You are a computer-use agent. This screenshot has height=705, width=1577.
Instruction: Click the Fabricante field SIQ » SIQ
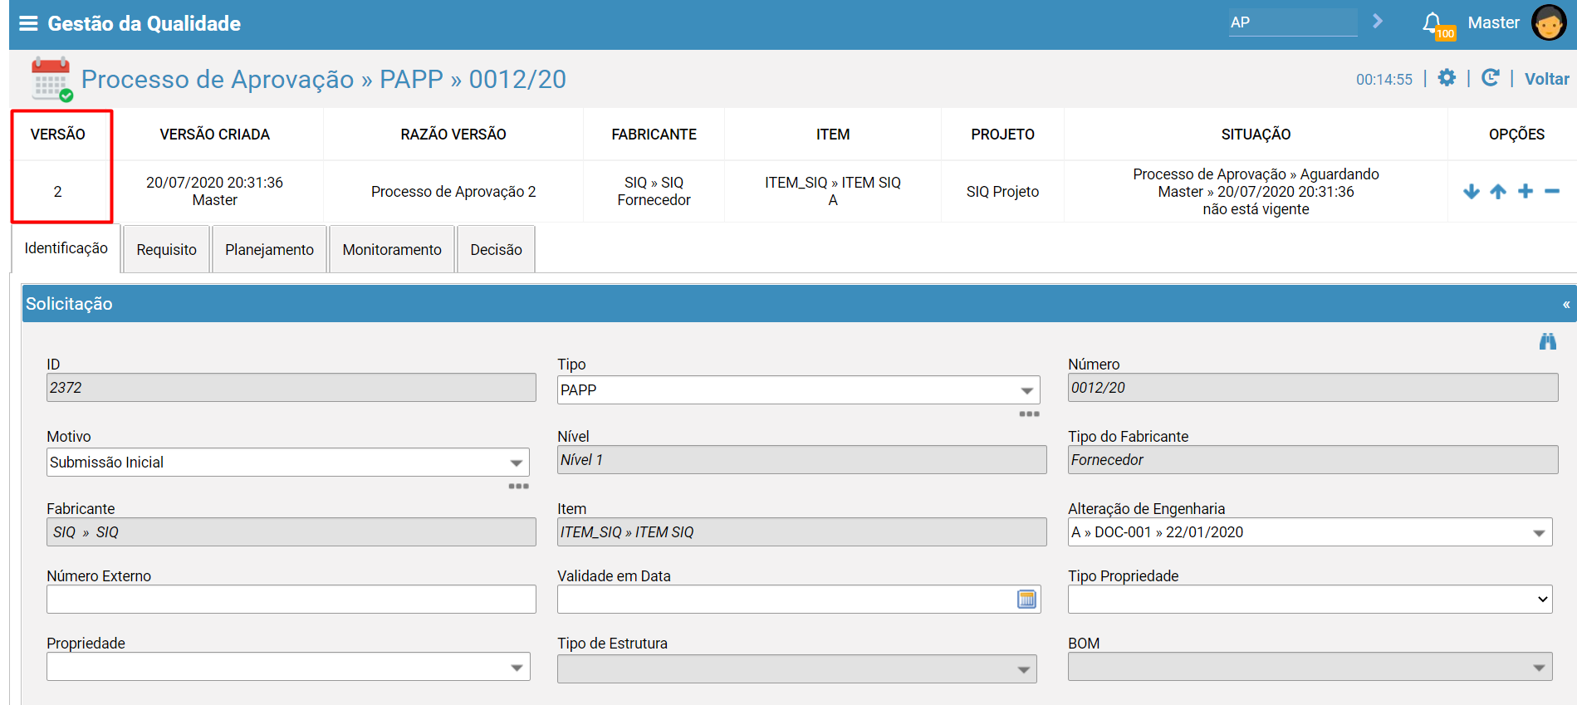(291, 532)
